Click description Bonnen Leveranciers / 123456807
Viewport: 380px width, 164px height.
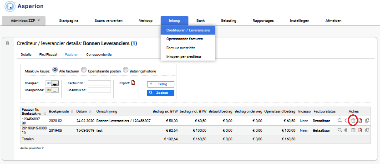[x=123, y=121]
